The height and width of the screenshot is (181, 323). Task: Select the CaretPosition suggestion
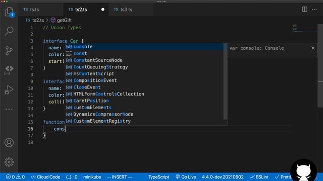[144, 101]
